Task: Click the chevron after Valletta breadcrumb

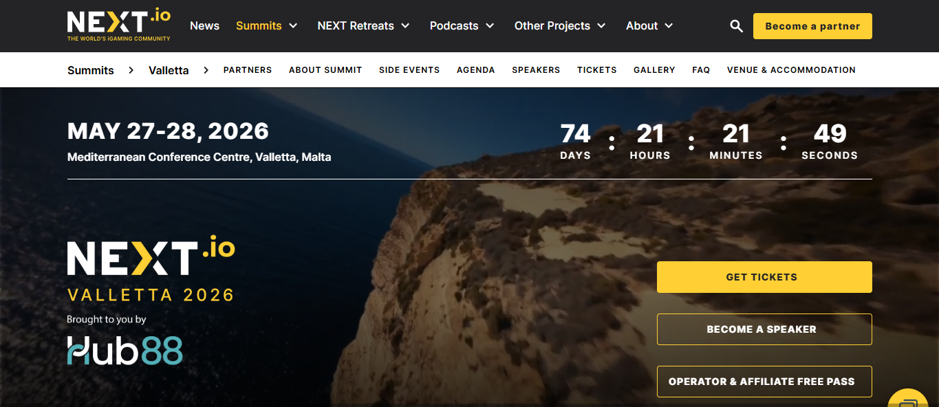Action: click(x=206, y=70)
